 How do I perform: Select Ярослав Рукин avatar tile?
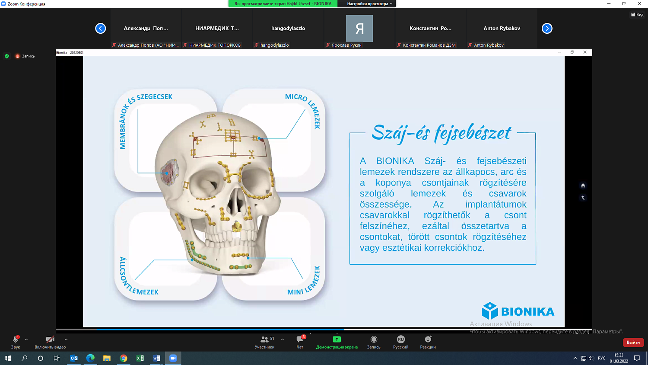click(x=359, y=29)
